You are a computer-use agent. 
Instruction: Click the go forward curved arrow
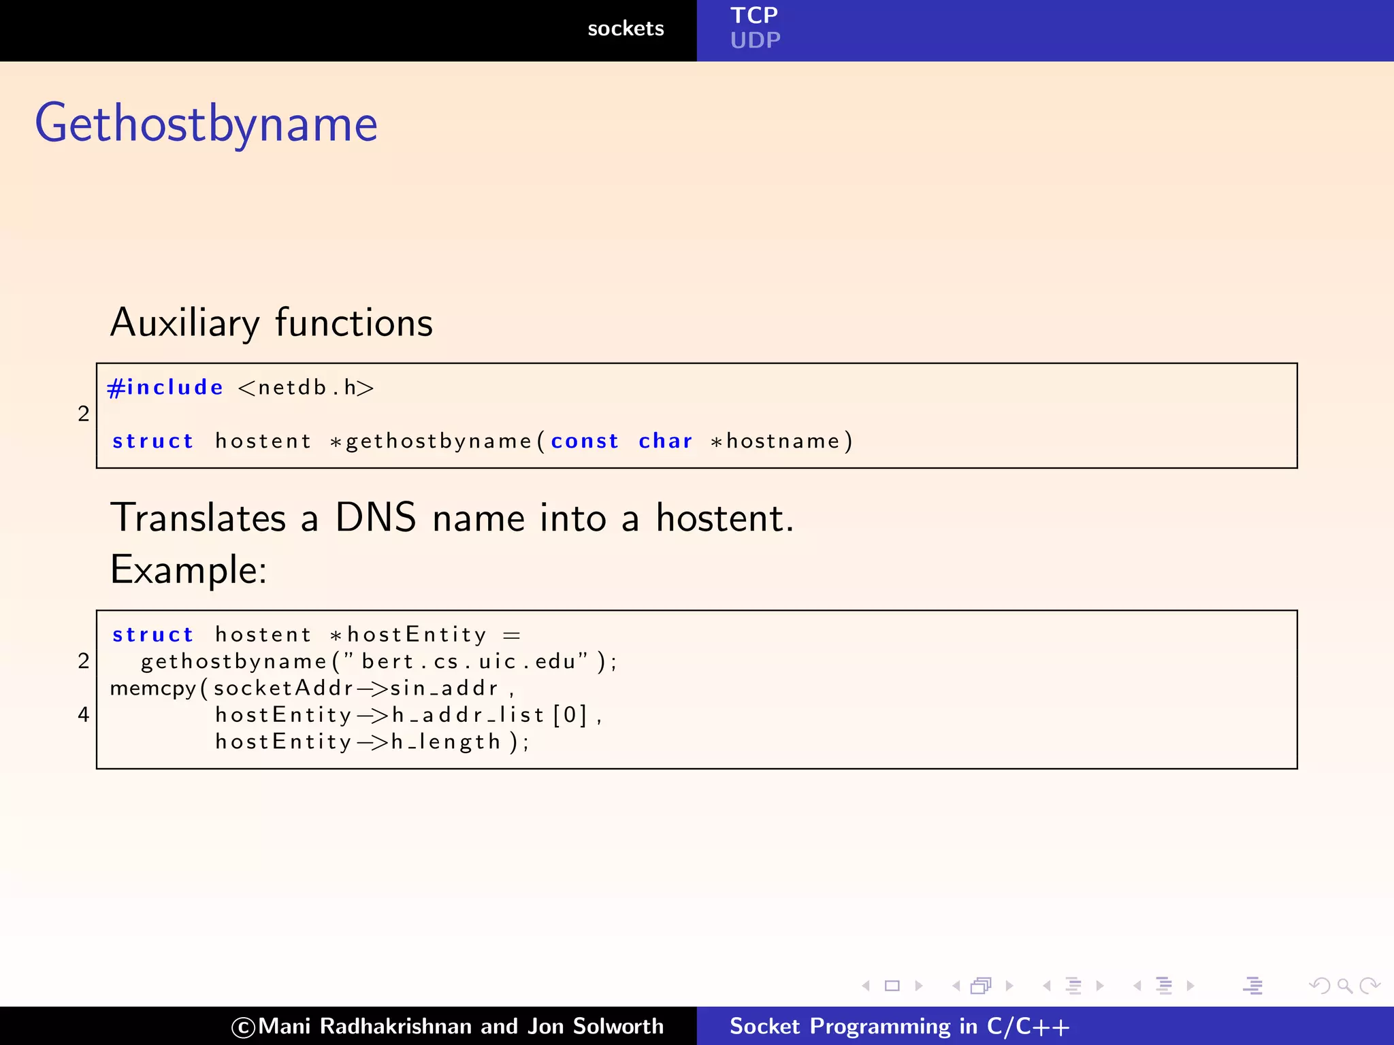[x=1369, y=986]
